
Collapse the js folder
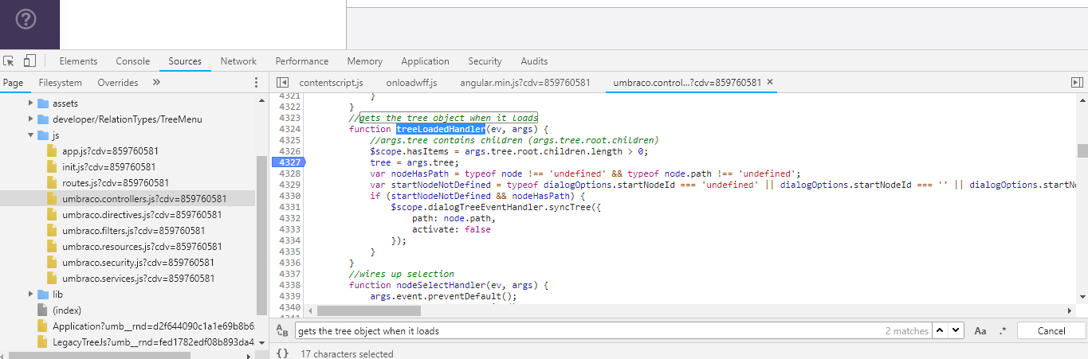[x=32, y=135]
